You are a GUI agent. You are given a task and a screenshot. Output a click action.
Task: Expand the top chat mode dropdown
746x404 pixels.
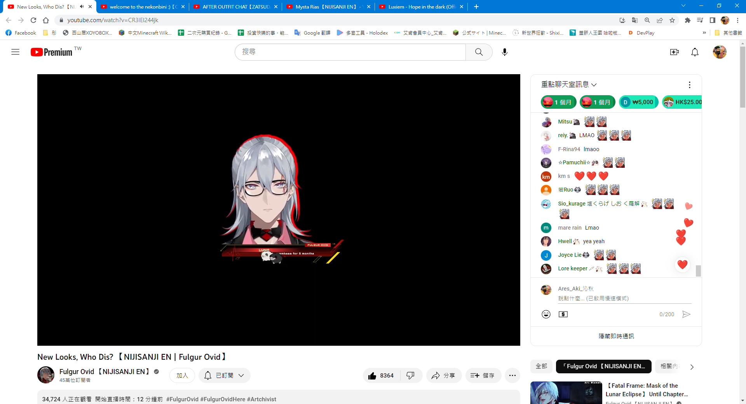click(x=569, y=85)
